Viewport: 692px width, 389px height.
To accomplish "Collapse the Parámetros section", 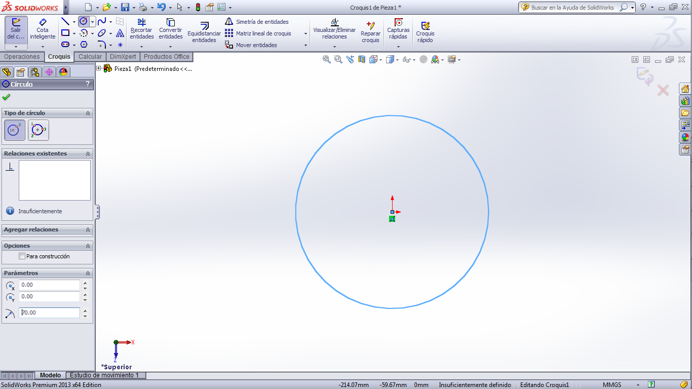I will click(88, 273).
